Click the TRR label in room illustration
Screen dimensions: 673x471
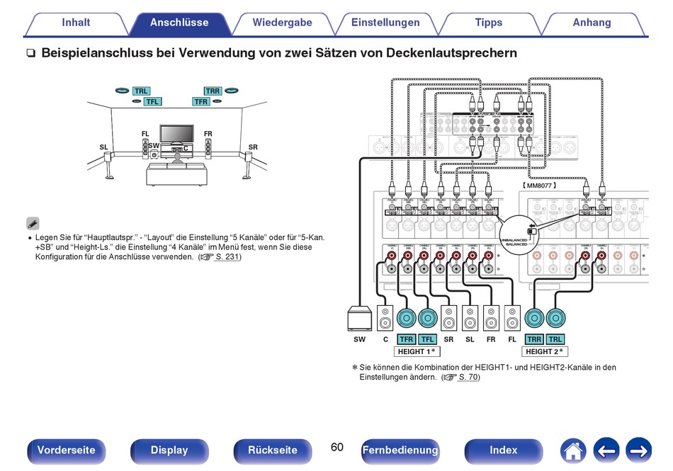point(213,91)
